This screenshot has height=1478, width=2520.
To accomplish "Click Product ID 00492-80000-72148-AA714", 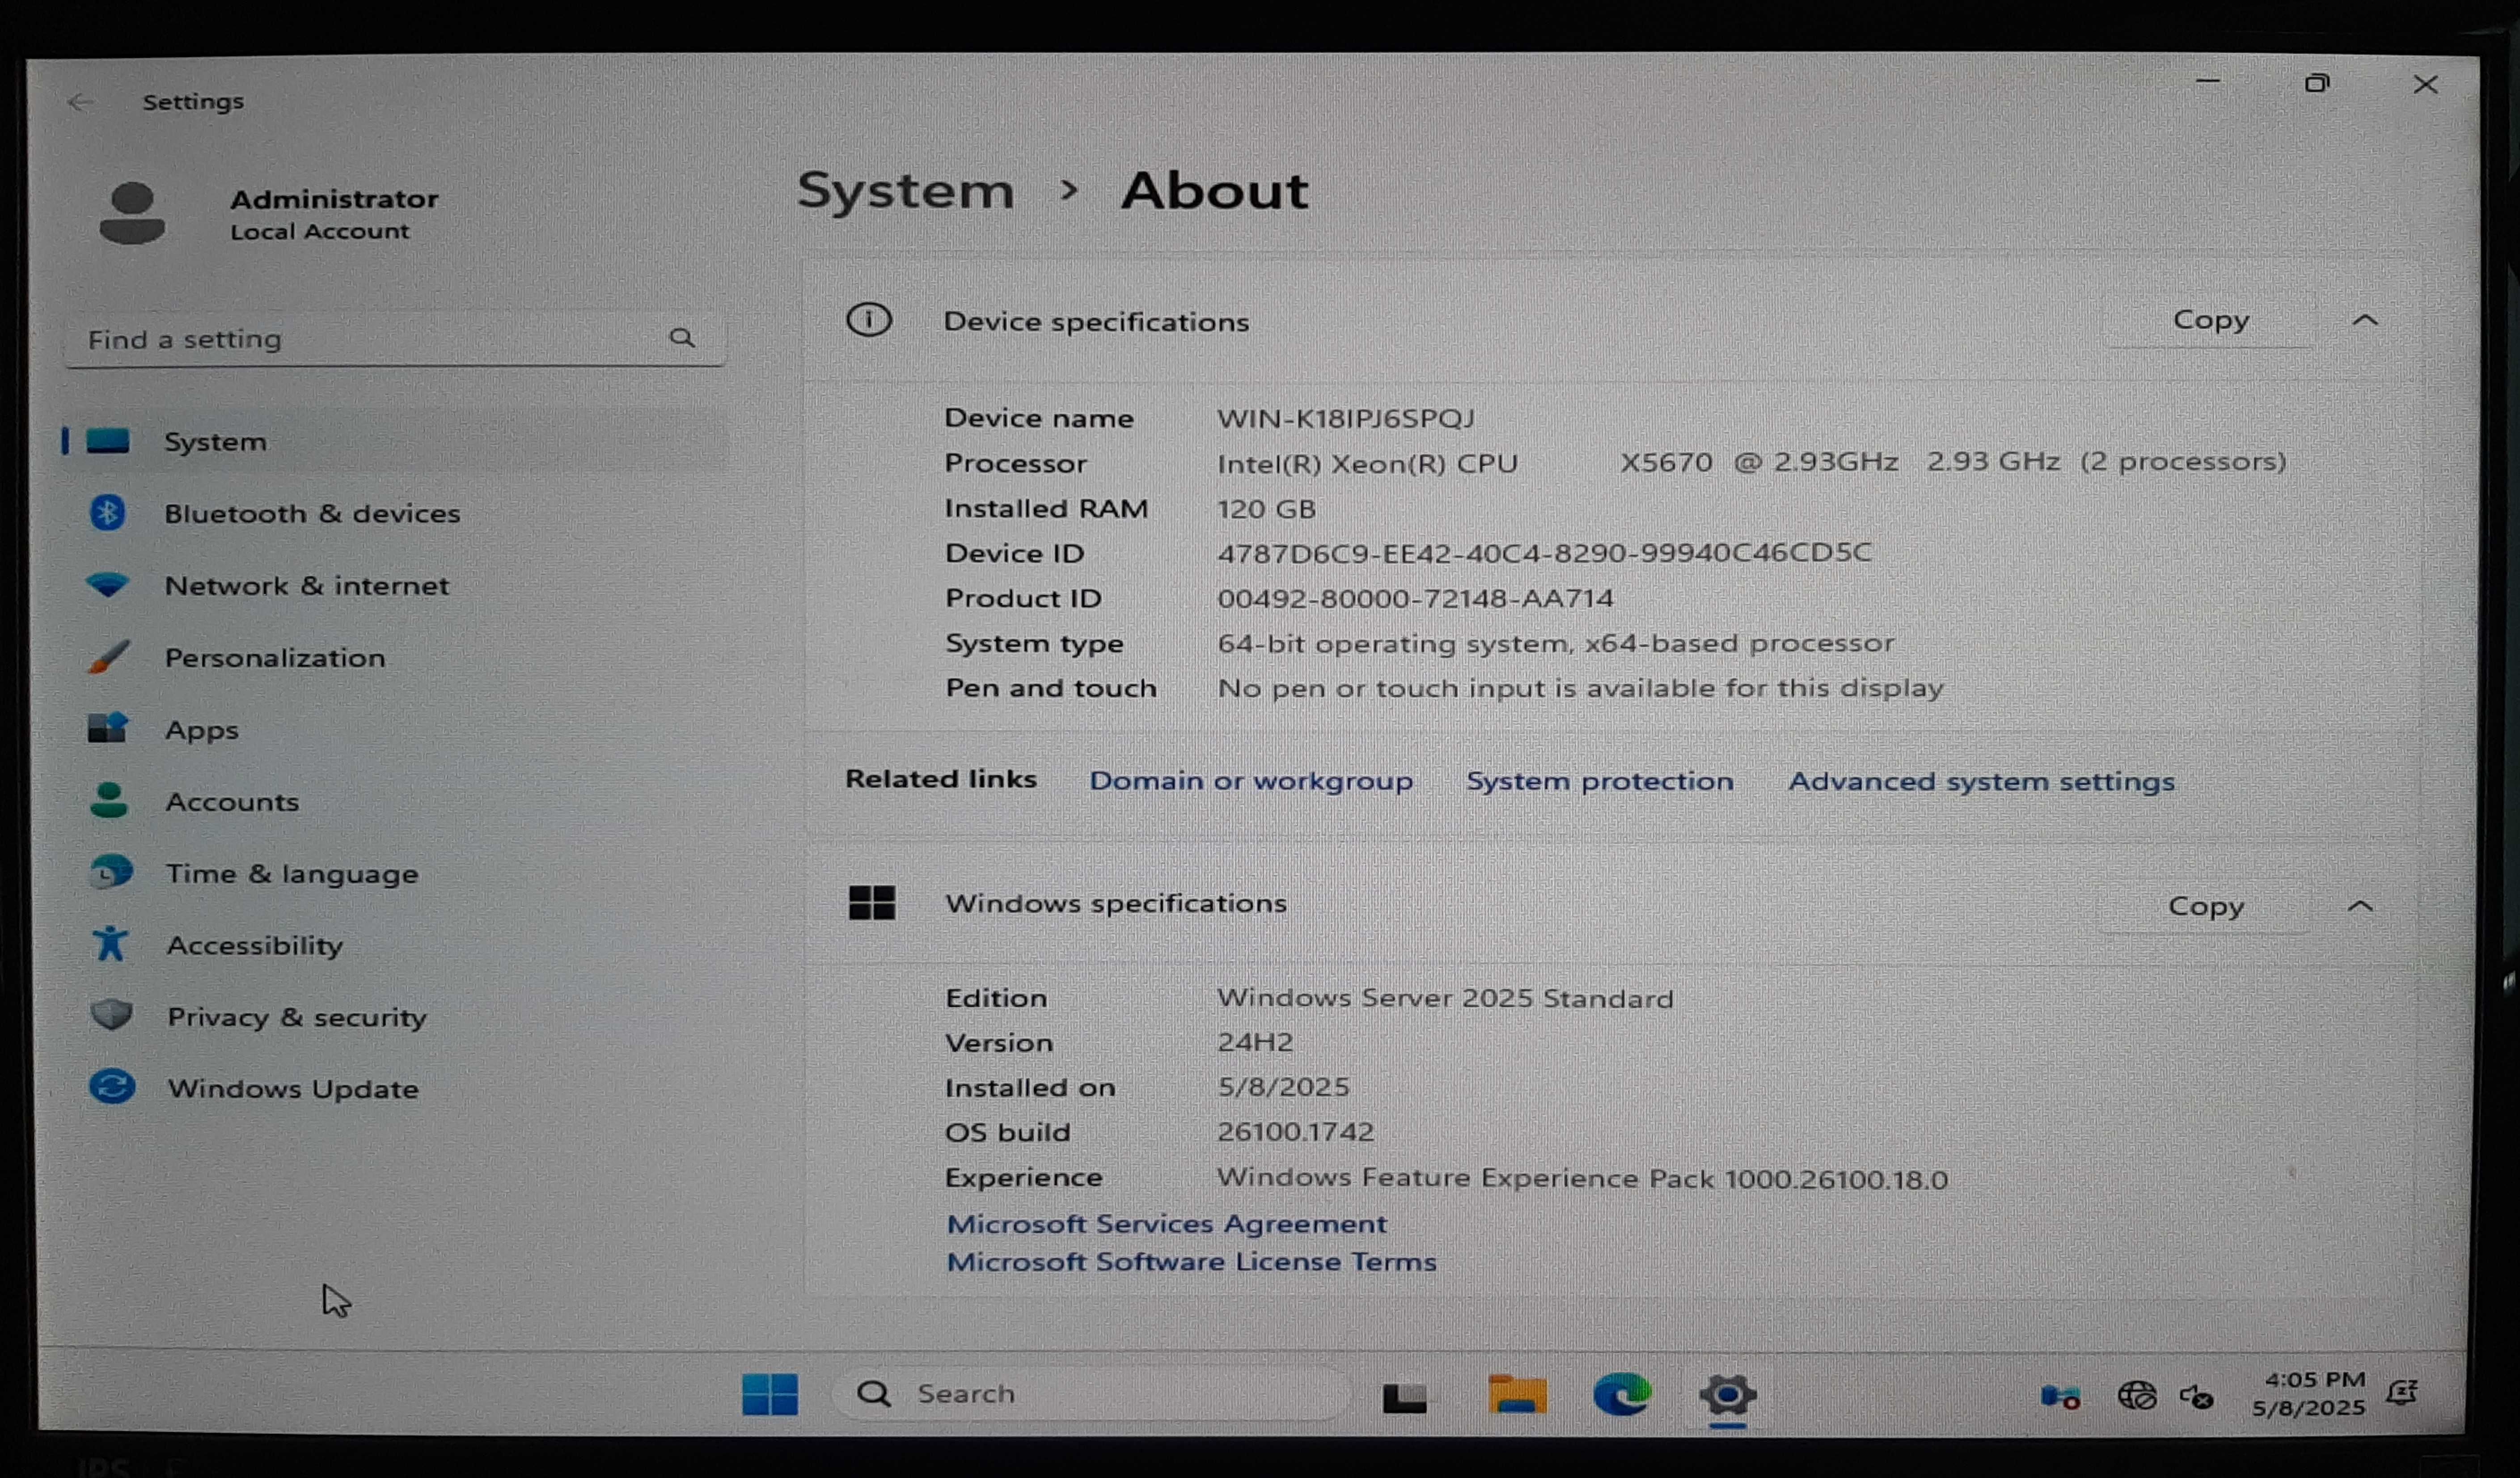I will pyautogui.click(x=1415, y=598).
